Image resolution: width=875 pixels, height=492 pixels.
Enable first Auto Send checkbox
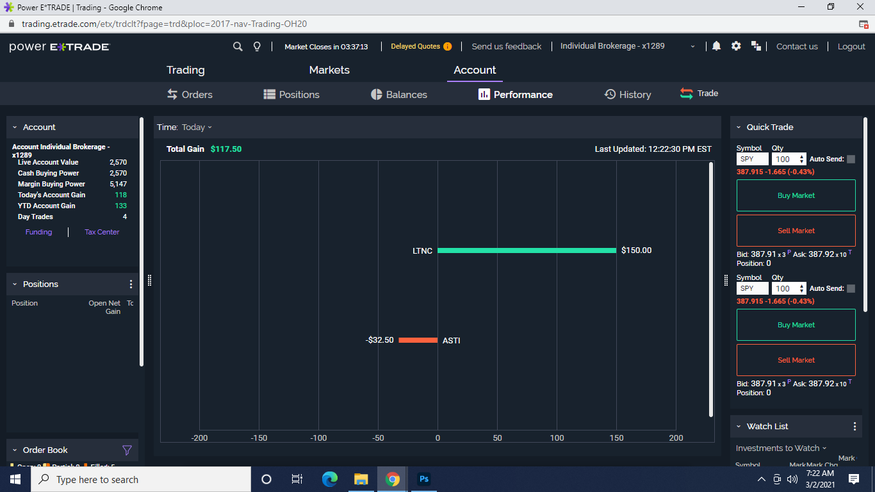coord(851,160)
